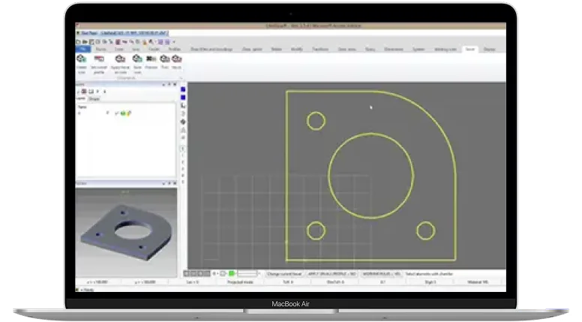
Task: Toggle the green check mark on layer row
Action: (x=116, y=113)
